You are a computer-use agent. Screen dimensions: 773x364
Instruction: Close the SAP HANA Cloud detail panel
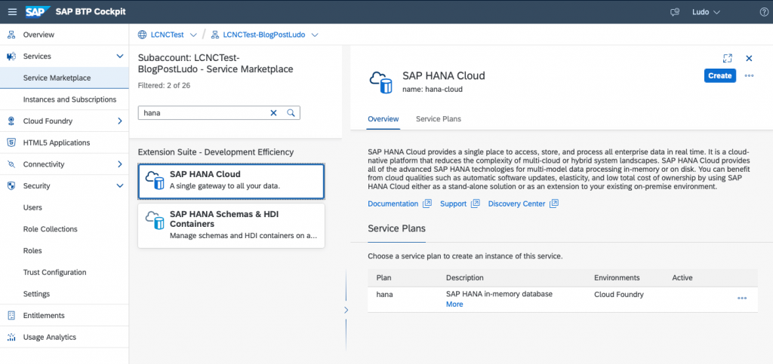(x=750, y=58)
